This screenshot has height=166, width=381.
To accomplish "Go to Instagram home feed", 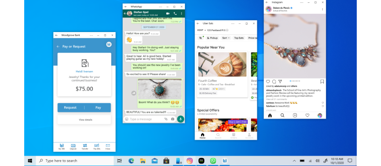I will click(x=270, y=115).
